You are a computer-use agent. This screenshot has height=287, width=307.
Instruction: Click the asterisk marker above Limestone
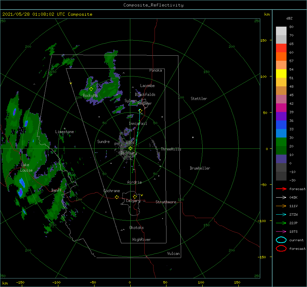[x=64, y=129]
